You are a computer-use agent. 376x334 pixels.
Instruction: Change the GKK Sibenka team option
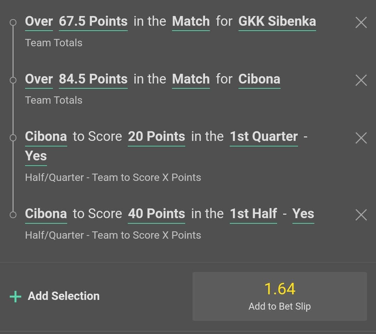pyautogui.click(x=277, y=22)
